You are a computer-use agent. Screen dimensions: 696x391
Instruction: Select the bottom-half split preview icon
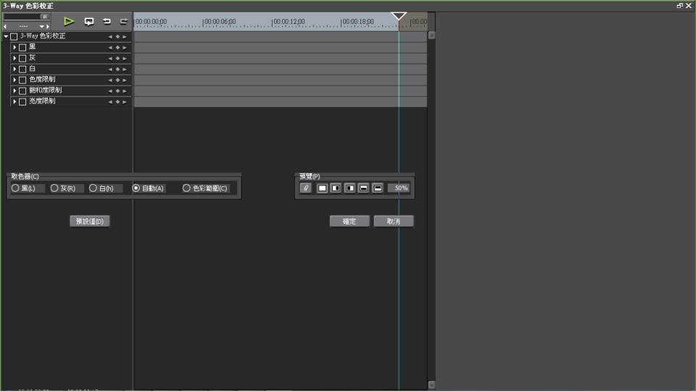click(x=364, y=188)
